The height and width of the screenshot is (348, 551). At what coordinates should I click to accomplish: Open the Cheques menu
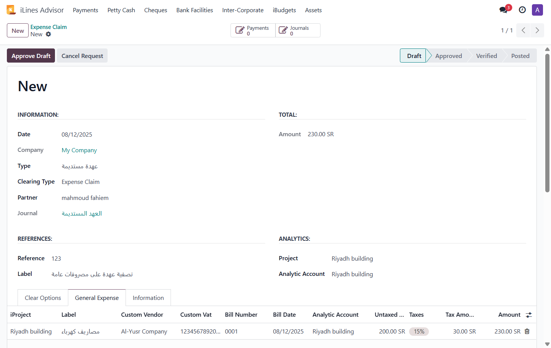(156, 10)
